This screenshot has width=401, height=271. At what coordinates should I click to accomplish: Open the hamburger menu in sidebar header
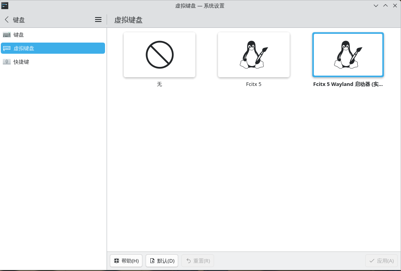98,19
